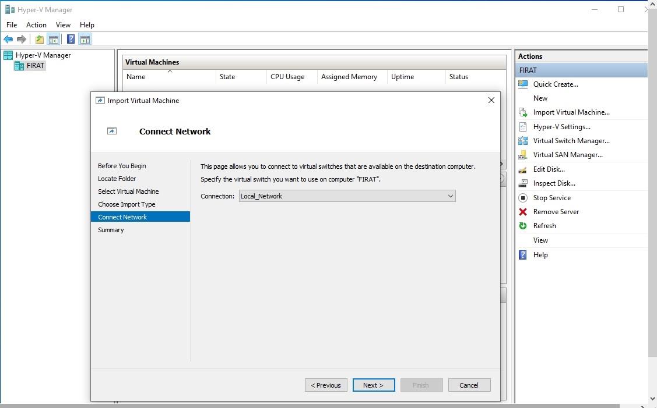Open the Help menu

[x=87, y=25]
